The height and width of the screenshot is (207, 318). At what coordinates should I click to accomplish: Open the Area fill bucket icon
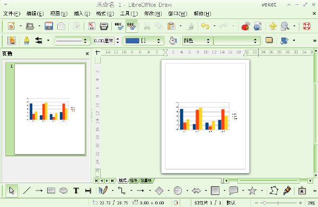(173, 41)
